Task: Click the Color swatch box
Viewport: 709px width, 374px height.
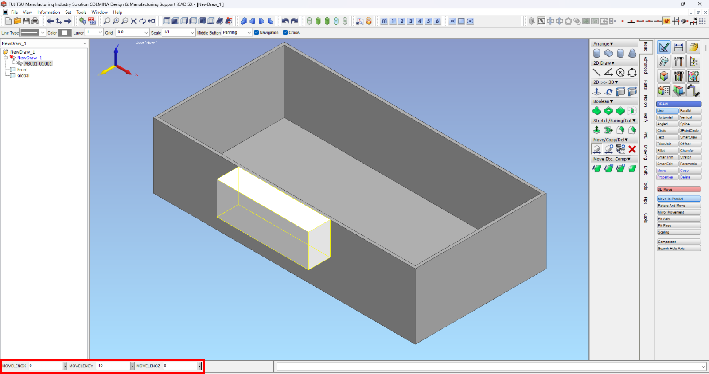Action: 65,33
